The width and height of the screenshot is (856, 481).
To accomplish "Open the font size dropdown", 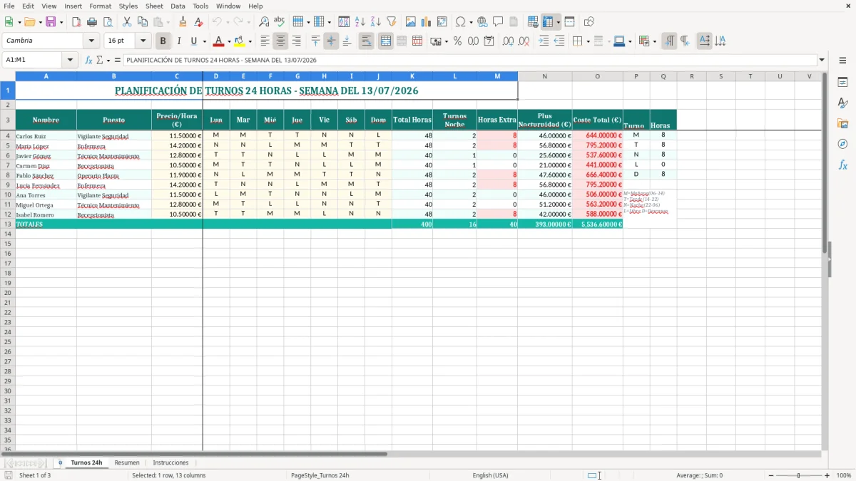I will pos(143,41).
